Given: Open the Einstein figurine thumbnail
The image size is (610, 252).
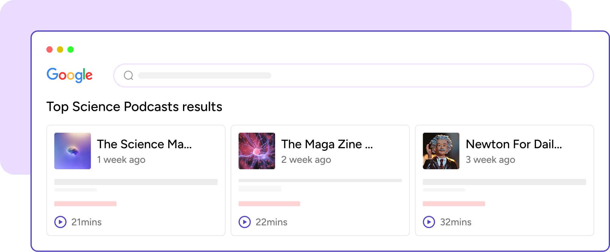Looking at the screenshot, I should pos(441,151).
